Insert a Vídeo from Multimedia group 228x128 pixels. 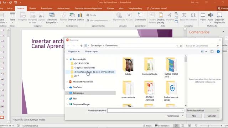[x=203, y=18]
